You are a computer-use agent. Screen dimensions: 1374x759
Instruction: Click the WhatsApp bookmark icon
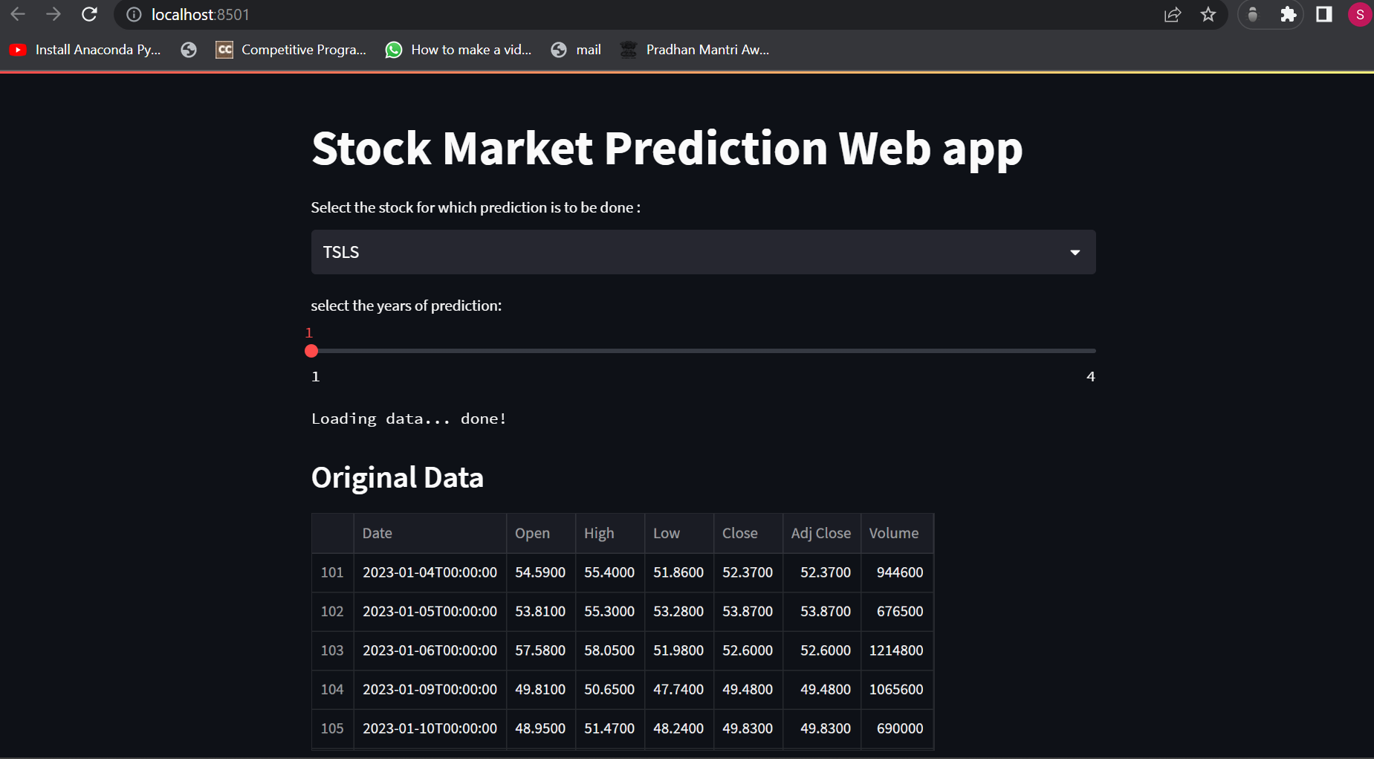pyautogui.click(x=394, y=50)
